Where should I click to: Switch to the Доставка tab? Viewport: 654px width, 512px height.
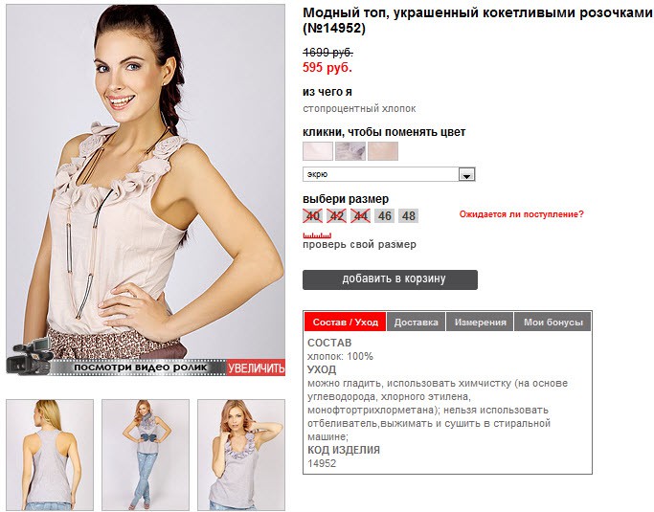(x=417, y=322)
